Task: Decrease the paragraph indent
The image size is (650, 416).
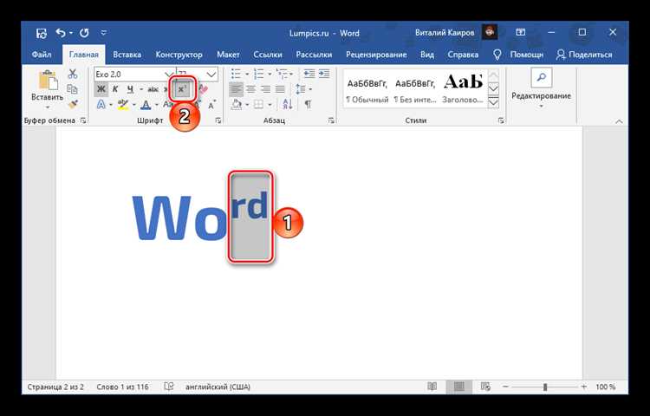Action: click(x=309, y=74)
